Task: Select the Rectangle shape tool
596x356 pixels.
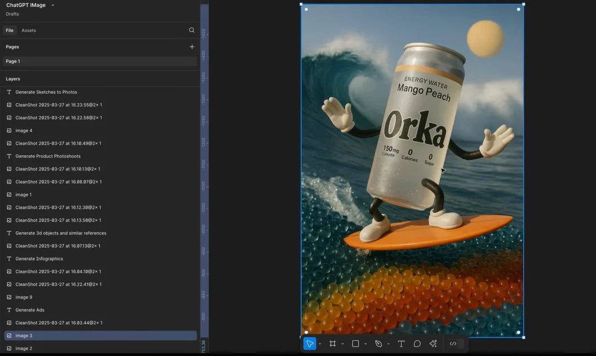Action: coord(355,344)
